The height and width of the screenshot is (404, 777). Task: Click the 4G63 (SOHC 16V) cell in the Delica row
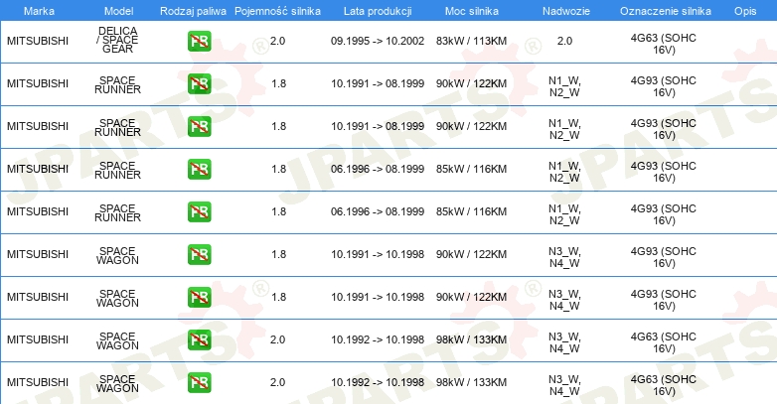[x=664, y=44]
